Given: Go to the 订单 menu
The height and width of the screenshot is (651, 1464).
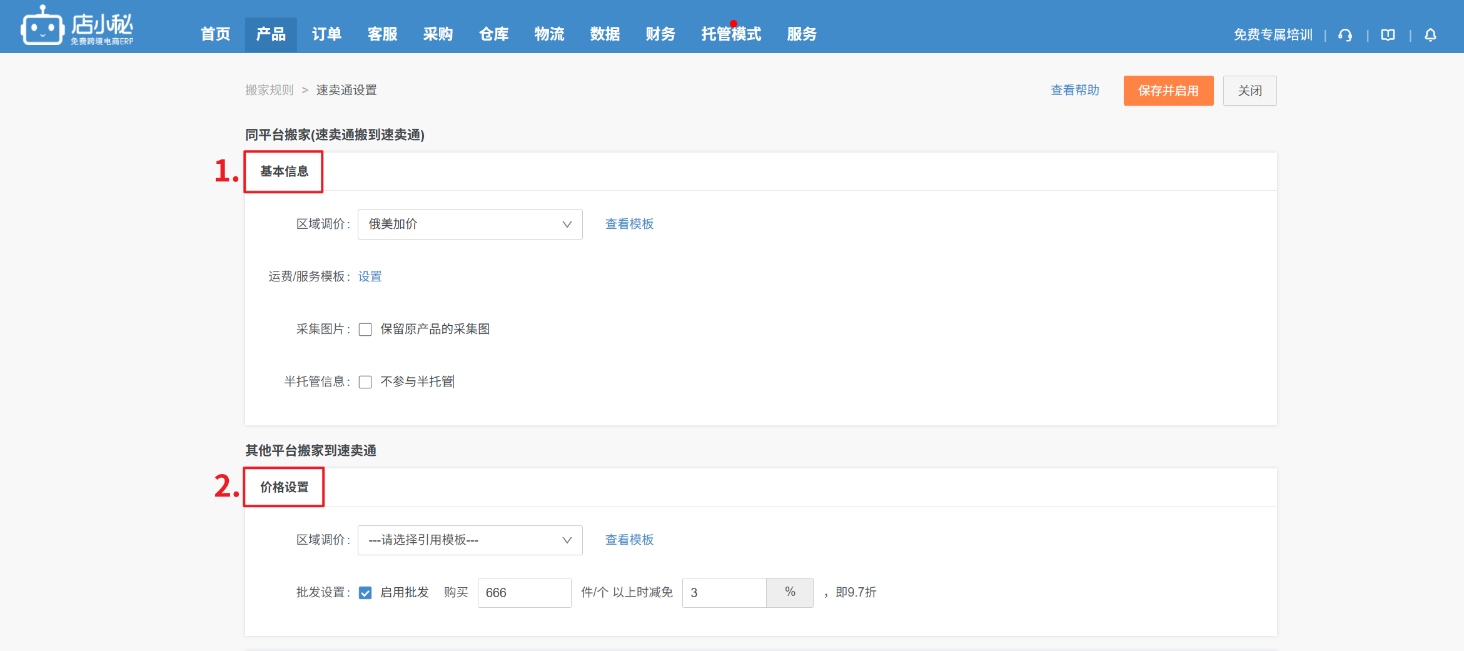Looking at the screenshot, I should [326, 34].
